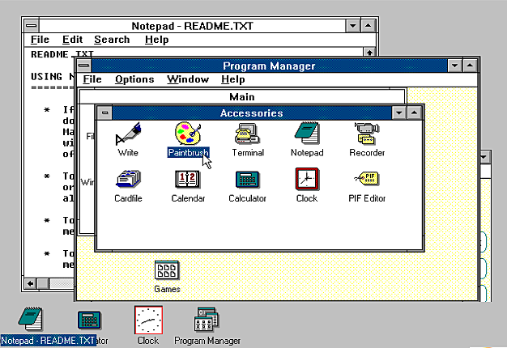Click the Accessories window title bar
This screenshot has width=507, height=348.
point(252,112)
